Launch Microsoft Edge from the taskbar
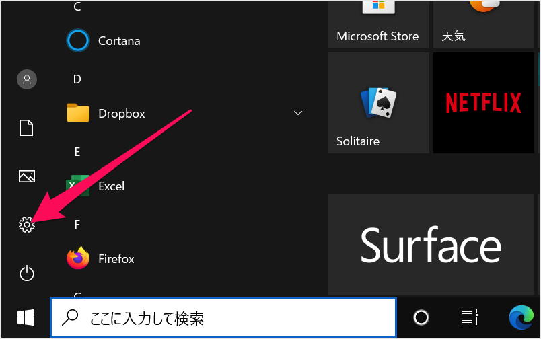 click(x=521, y=317)
